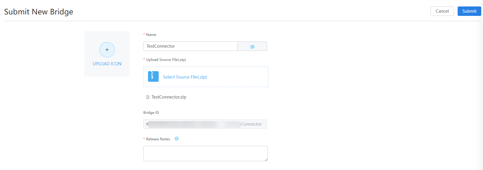The image size is (483, 170).
Task: Cancel the bridge submission
Action: point(442,11)
